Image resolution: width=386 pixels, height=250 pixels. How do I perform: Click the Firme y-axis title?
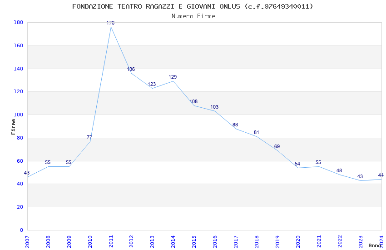tap(13, 127)
